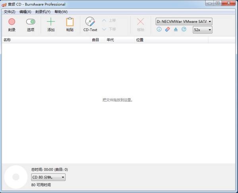
Task: Open the D: NECVMWar drive dropdown
Action: pos(184,22)
